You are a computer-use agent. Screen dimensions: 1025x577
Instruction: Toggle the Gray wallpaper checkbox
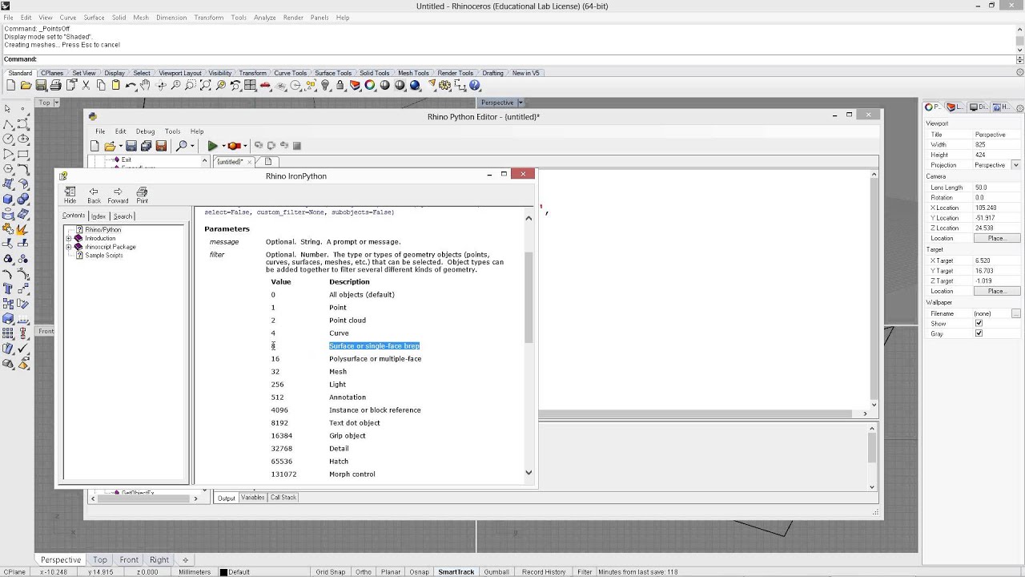point(979,333)
